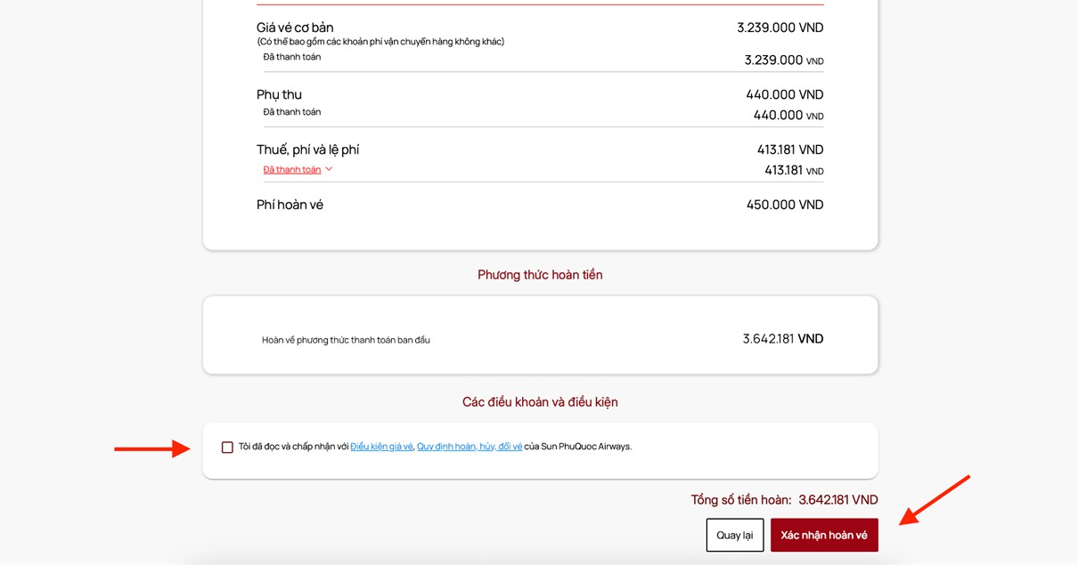Screen dimensions: 1078x565
Task: Click Đã thanh toán under Phụ thu
Action: coord(292,112)
